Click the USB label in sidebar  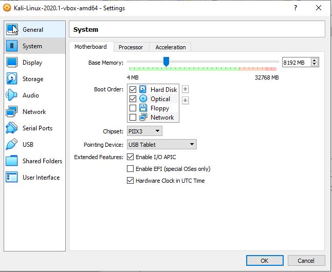pos(28,145)
